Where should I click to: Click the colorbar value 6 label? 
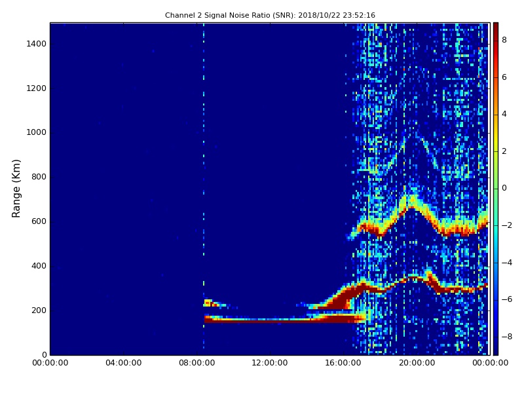504,77
